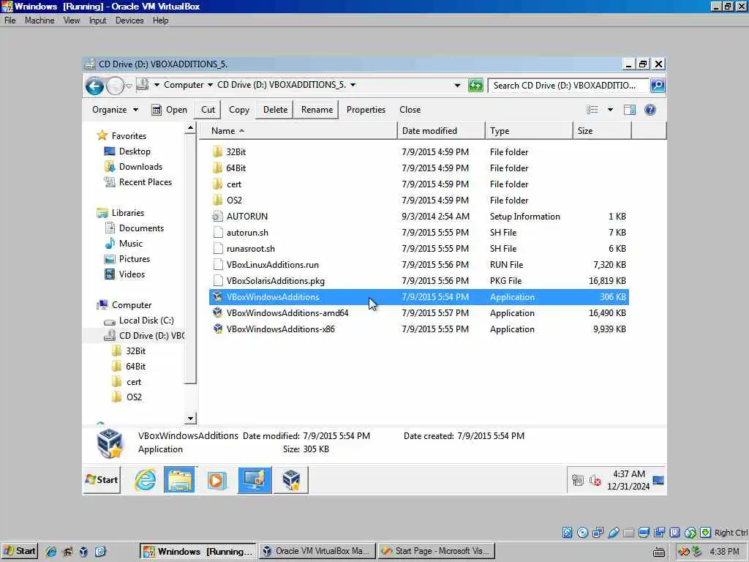
Task: Click the Delete toolbar button
Action: coord(275,110)
